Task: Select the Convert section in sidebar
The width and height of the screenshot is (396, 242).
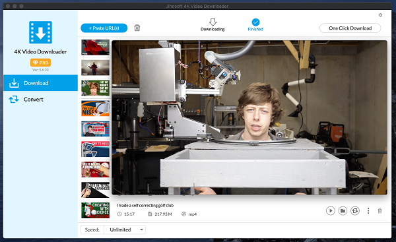Action: [40, 99]
